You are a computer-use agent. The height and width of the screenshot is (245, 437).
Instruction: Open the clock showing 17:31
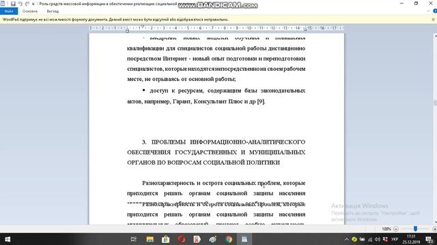tap(411, 239)
